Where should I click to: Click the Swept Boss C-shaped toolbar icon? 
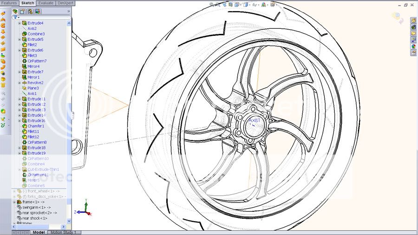click(3, 26)
